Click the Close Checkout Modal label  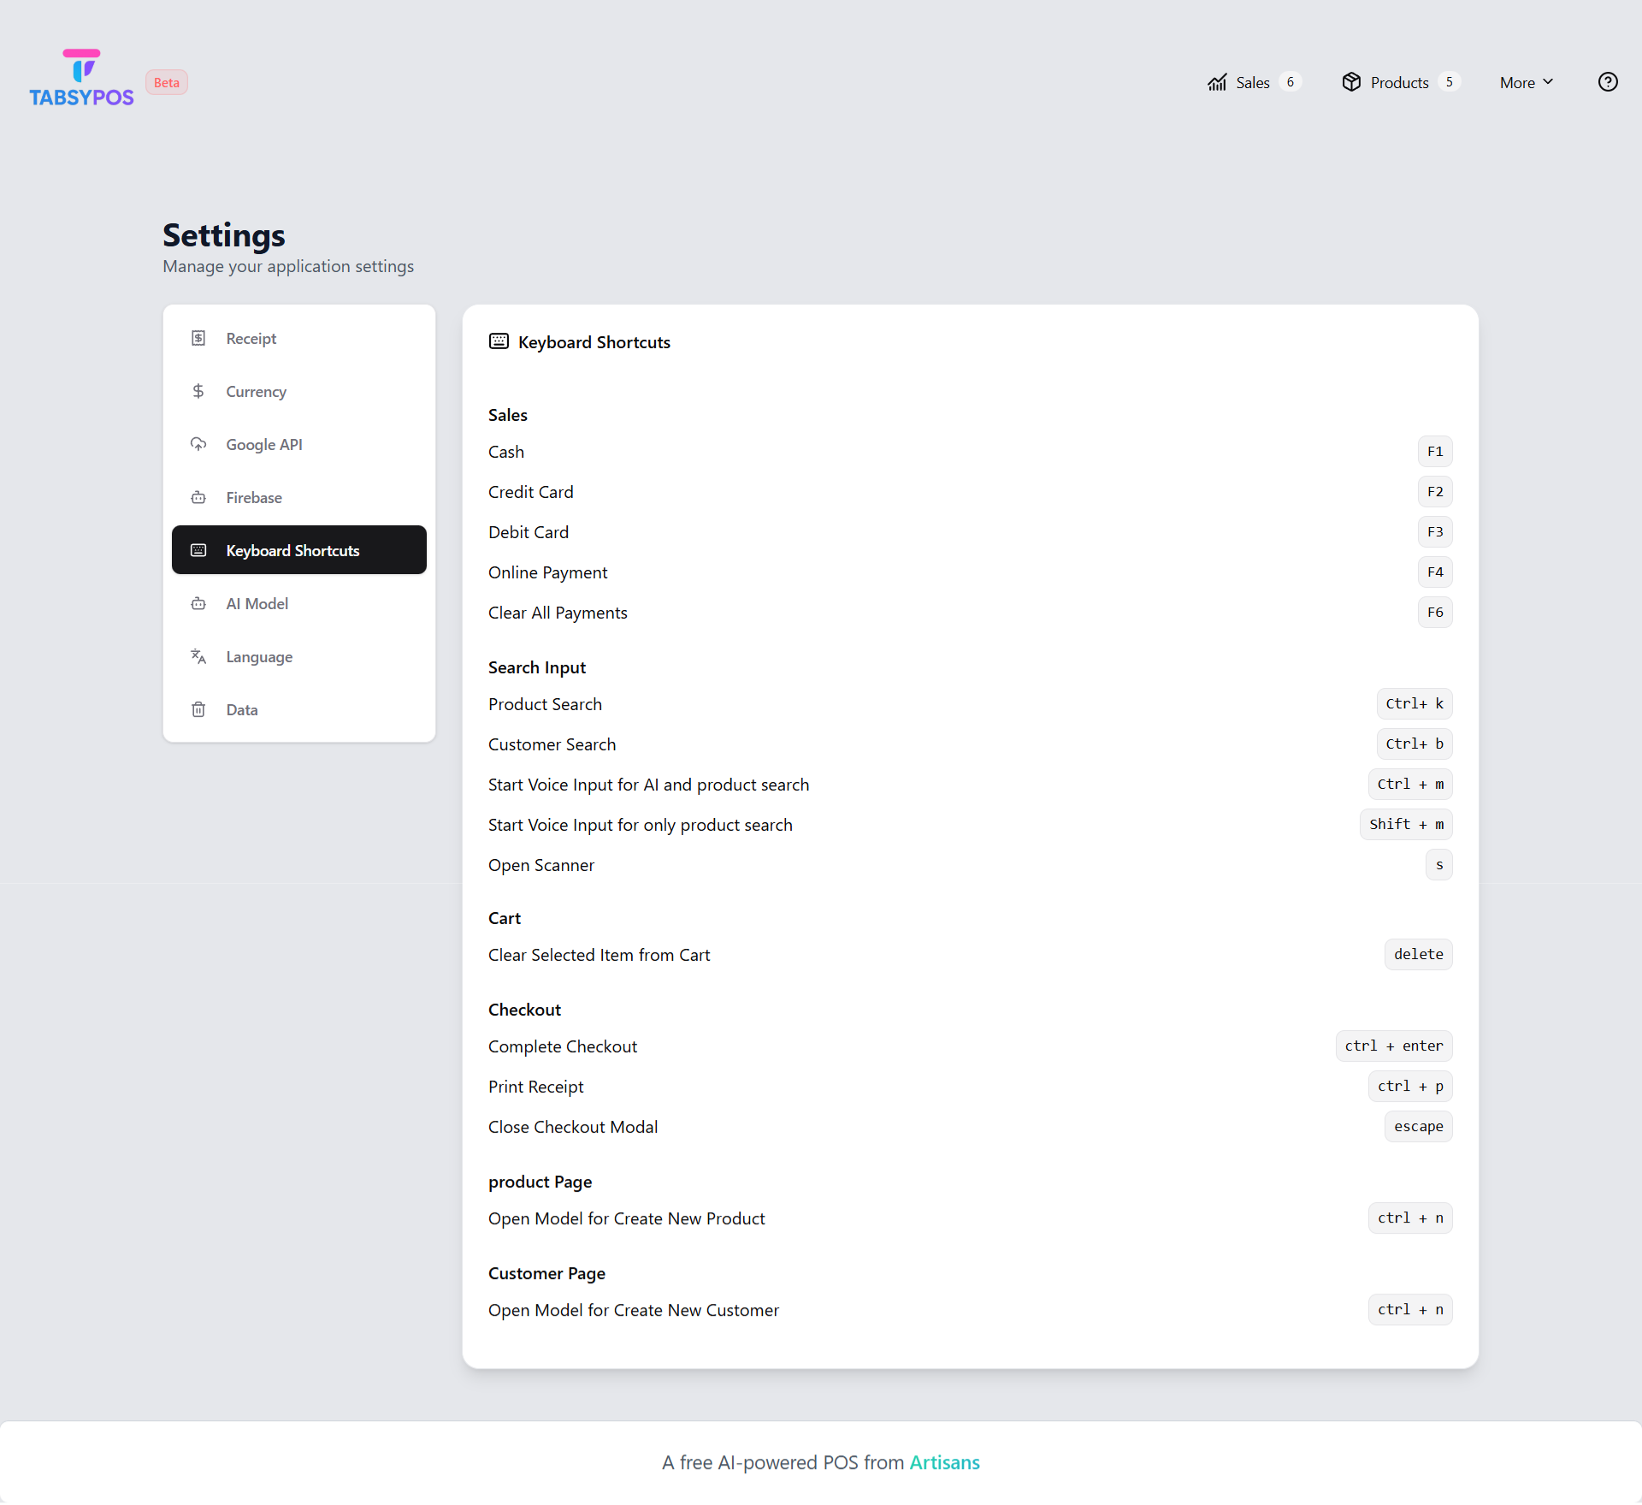click(x=573, y=1127)
